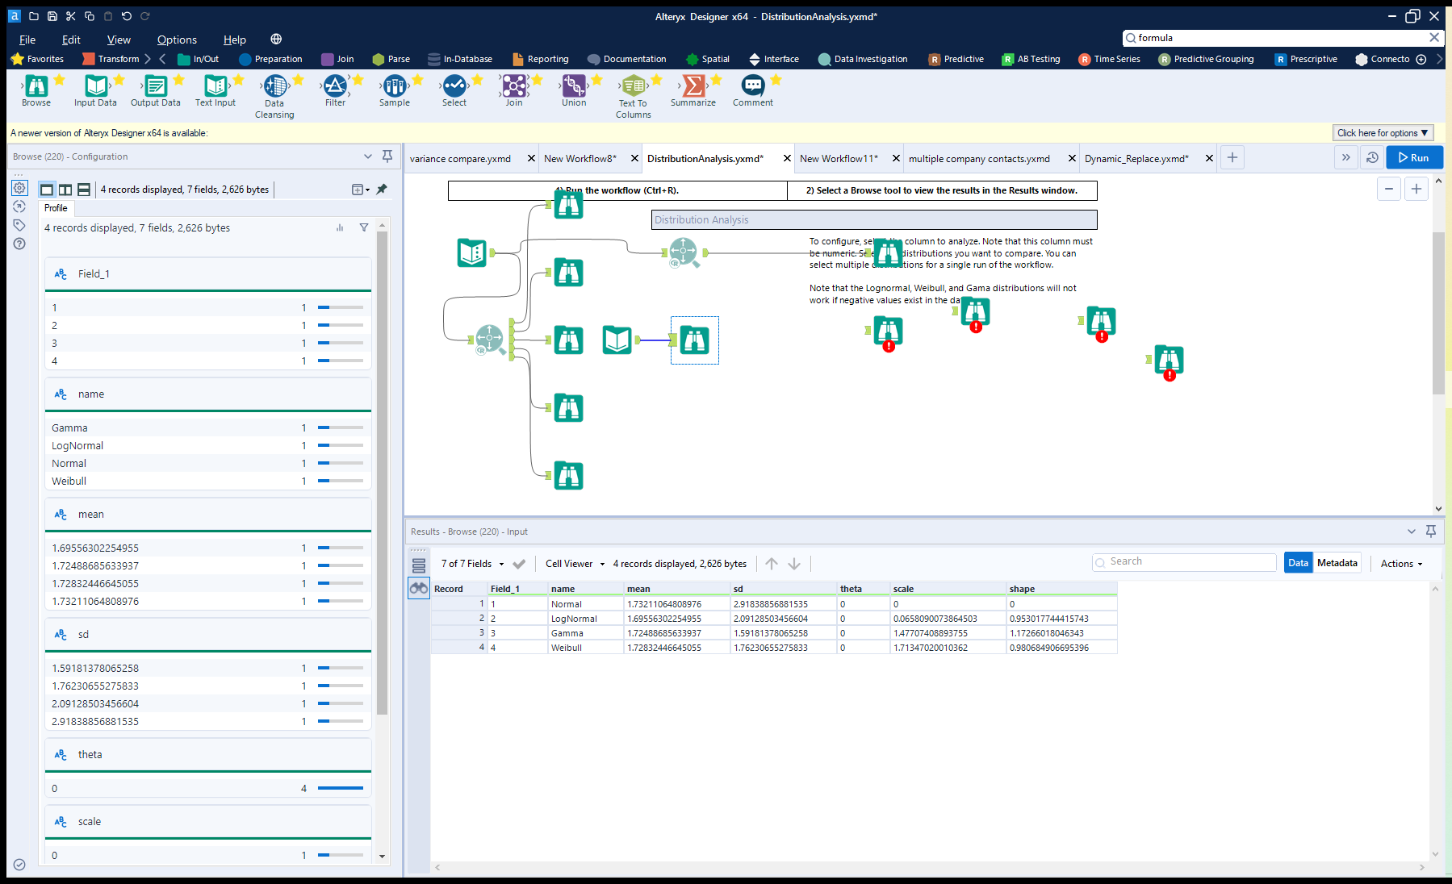1452x884 pixels.
Task: Open the Actions dropdown
Action: 1400,563
